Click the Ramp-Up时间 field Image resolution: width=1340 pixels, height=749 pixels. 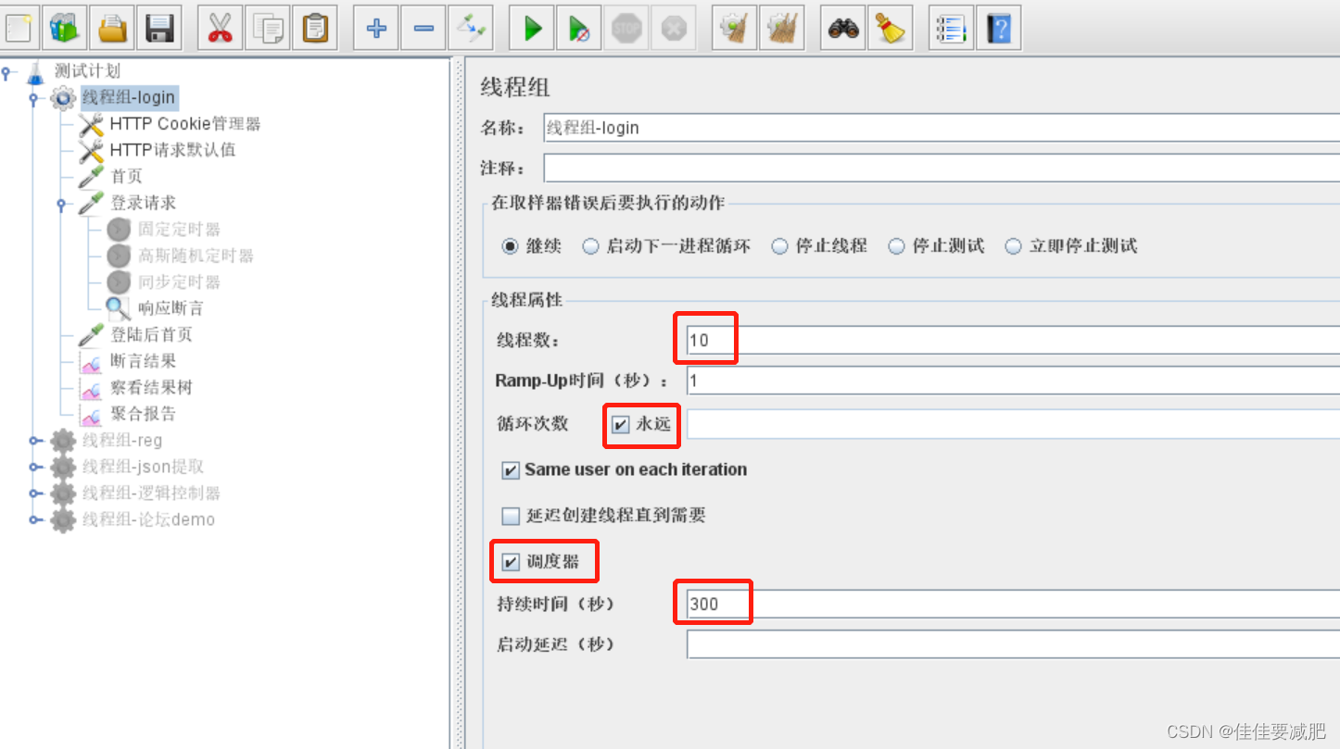[x=1012, y=381]
